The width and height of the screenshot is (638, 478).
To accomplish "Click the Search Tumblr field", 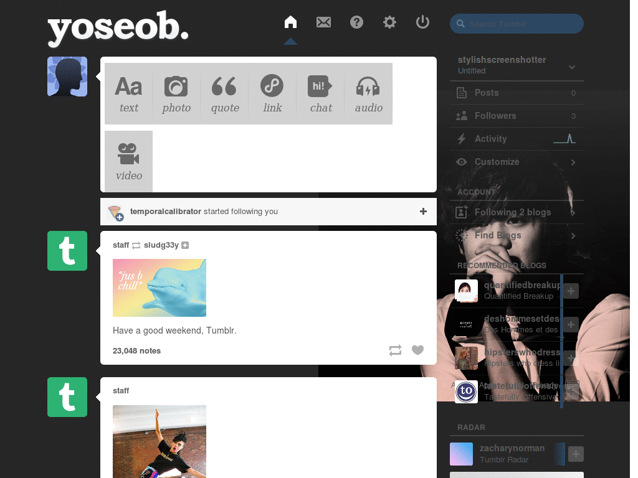I will point(517,24).
